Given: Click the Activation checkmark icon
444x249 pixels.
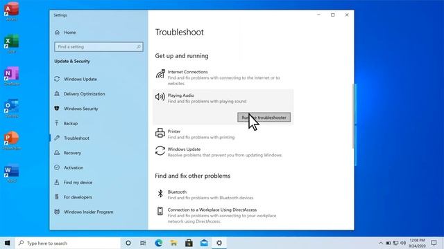Looking at the screenshot, I should [x=57, y=167].
